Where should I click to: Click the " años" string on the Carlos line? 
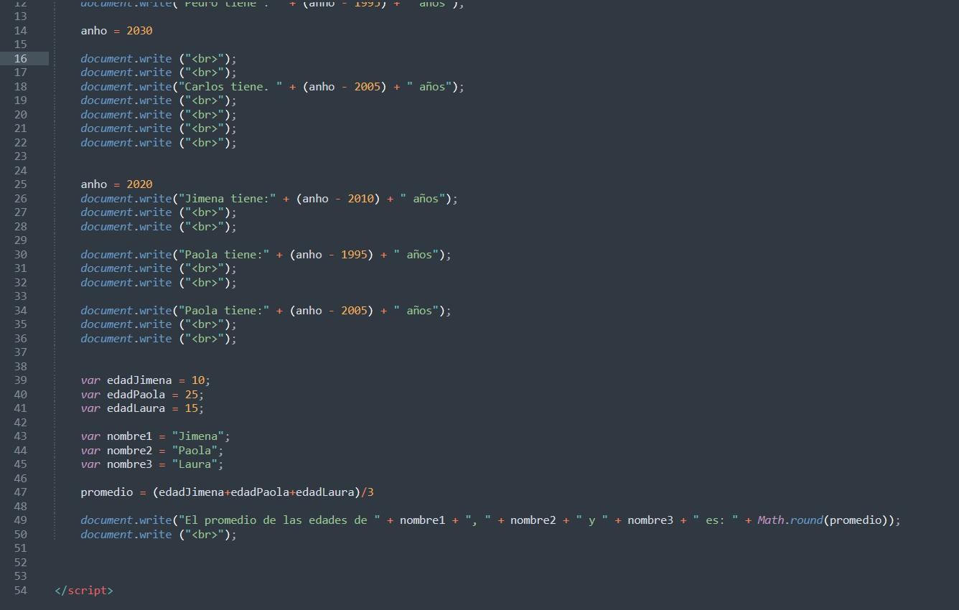pyautogui.click(x=429, y=87)
